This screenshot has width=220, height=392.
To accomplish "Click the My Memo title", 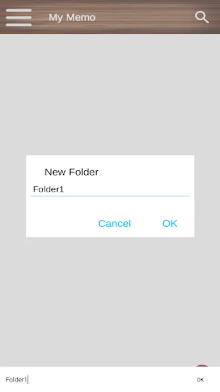I will coord(72,17).
